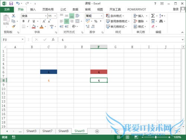186x140 pixels.
Task: Click the Orientation text angle icon
Action: pyautogui.click(x=74, y=26)
